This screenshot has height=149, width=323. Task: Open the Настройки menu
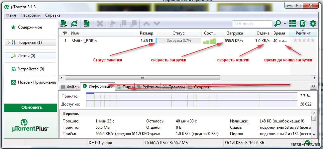[x=31, y=15]
